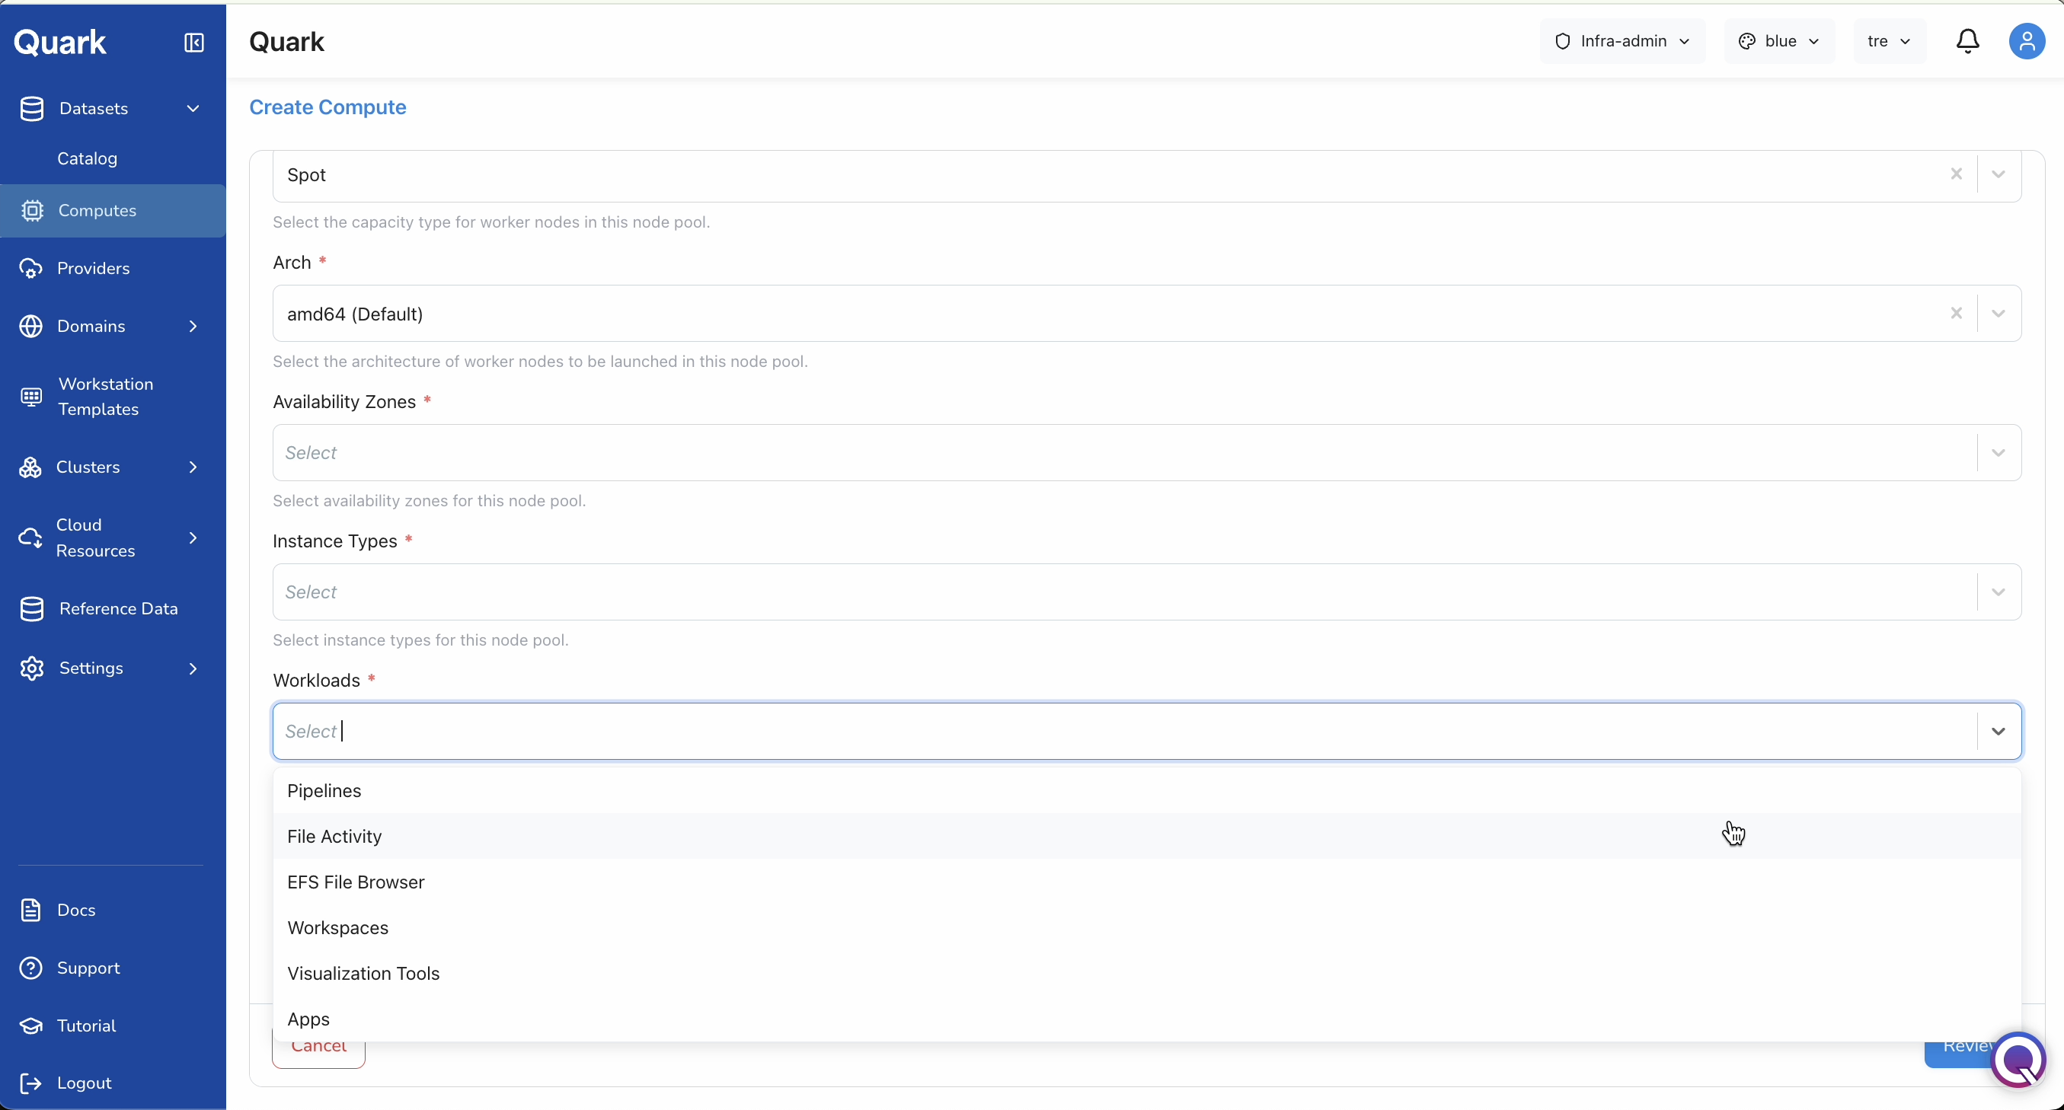Expand the Arch dropdown arrow

(x=1999, y=314)
